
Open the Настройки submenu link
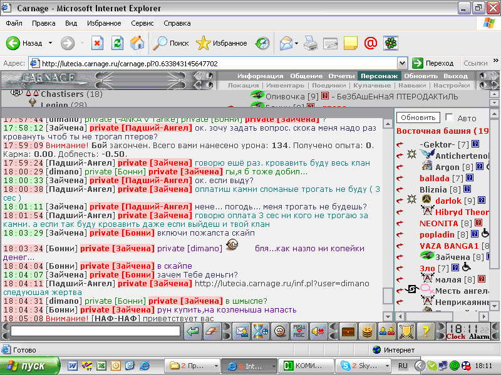pos(452,86)
